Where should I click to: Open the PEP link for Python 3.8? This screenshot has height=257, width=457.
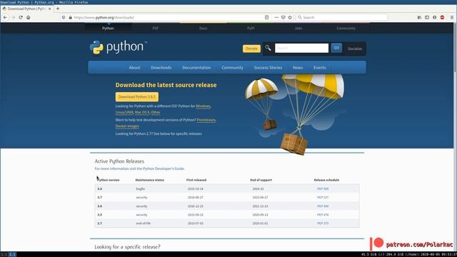pyautogui.click(x=323, y=188)
